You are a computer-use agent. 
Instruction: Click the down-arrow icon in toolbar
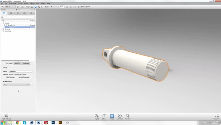click(42, 7)
